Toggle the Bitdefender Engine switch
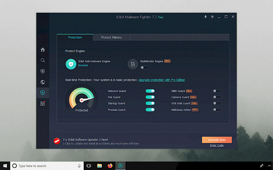Image resolution: width=273 pixels, height=170 pixels. [x=145, y=67]
